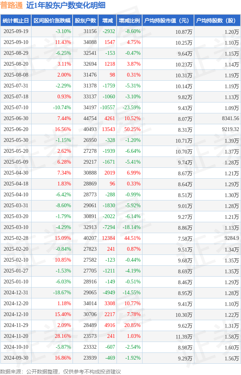241x375 pixels.
Task: Click the 2025-06-30 date cell
Action: coord(15,119)
